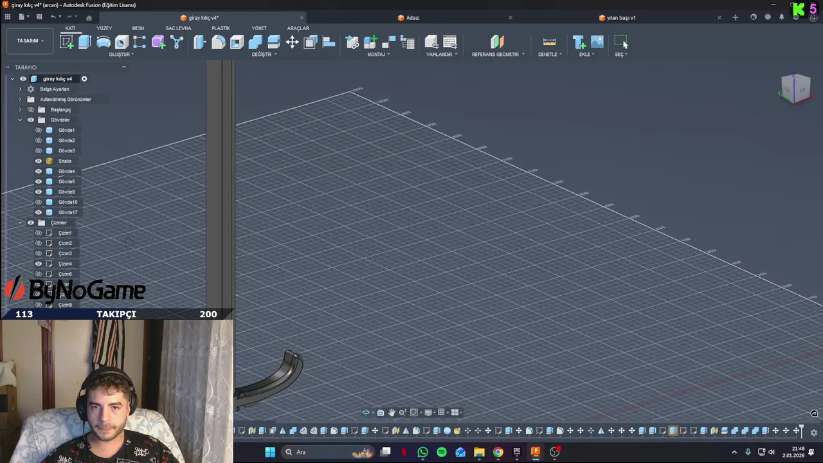The image size is (823, 463).
Task: Open the data panel grid icon
Action: pyautogui.click(x=8, y=17)
